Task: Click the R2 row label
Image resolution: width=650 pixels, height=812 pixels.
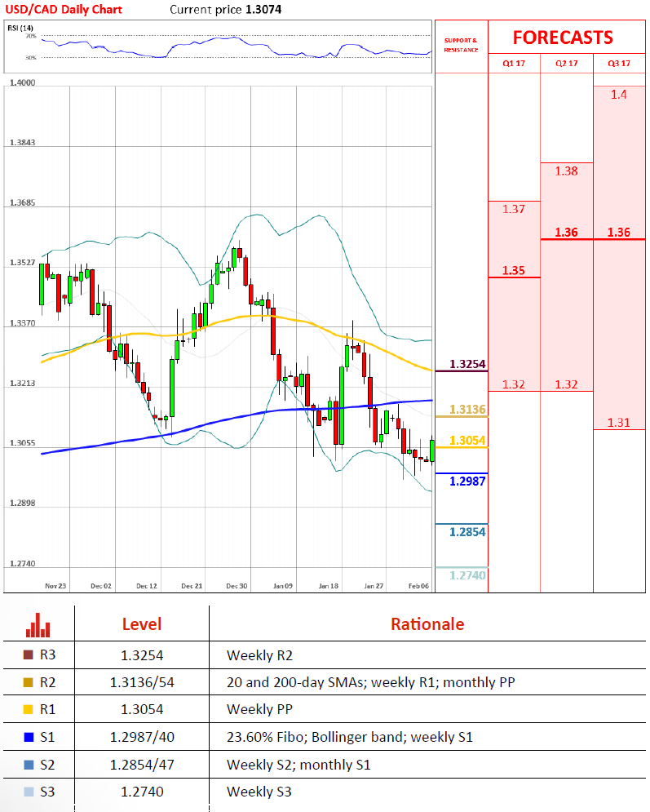Action: coord(47,682)
